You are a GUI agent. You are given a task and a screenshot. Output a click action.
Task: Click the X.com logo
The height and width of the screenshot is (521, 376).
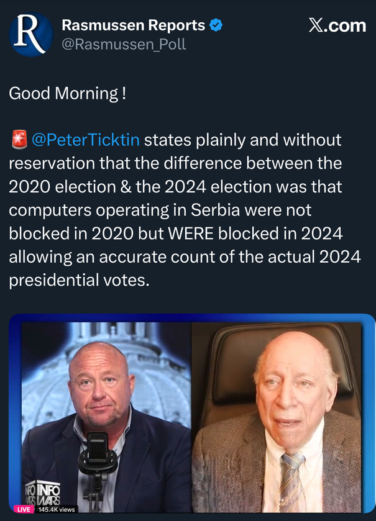click(x=337, y=25)
